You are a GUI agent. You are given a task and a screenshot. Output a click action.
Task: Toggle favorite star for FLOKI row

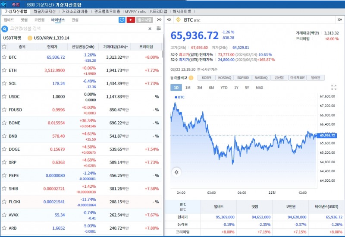click(x=4, y=202)
